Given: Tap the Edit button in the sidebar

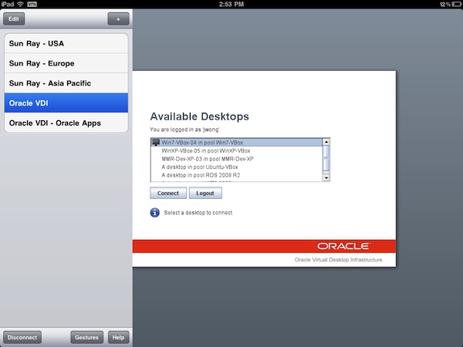Looking at the screenshot, I should click(14, 19).
